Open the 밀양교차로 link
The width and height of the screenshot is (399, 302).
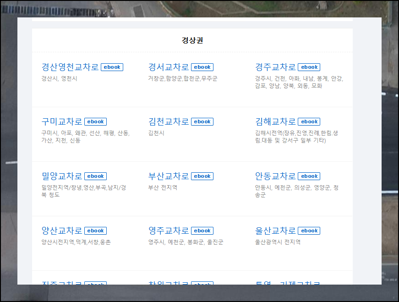62,176
